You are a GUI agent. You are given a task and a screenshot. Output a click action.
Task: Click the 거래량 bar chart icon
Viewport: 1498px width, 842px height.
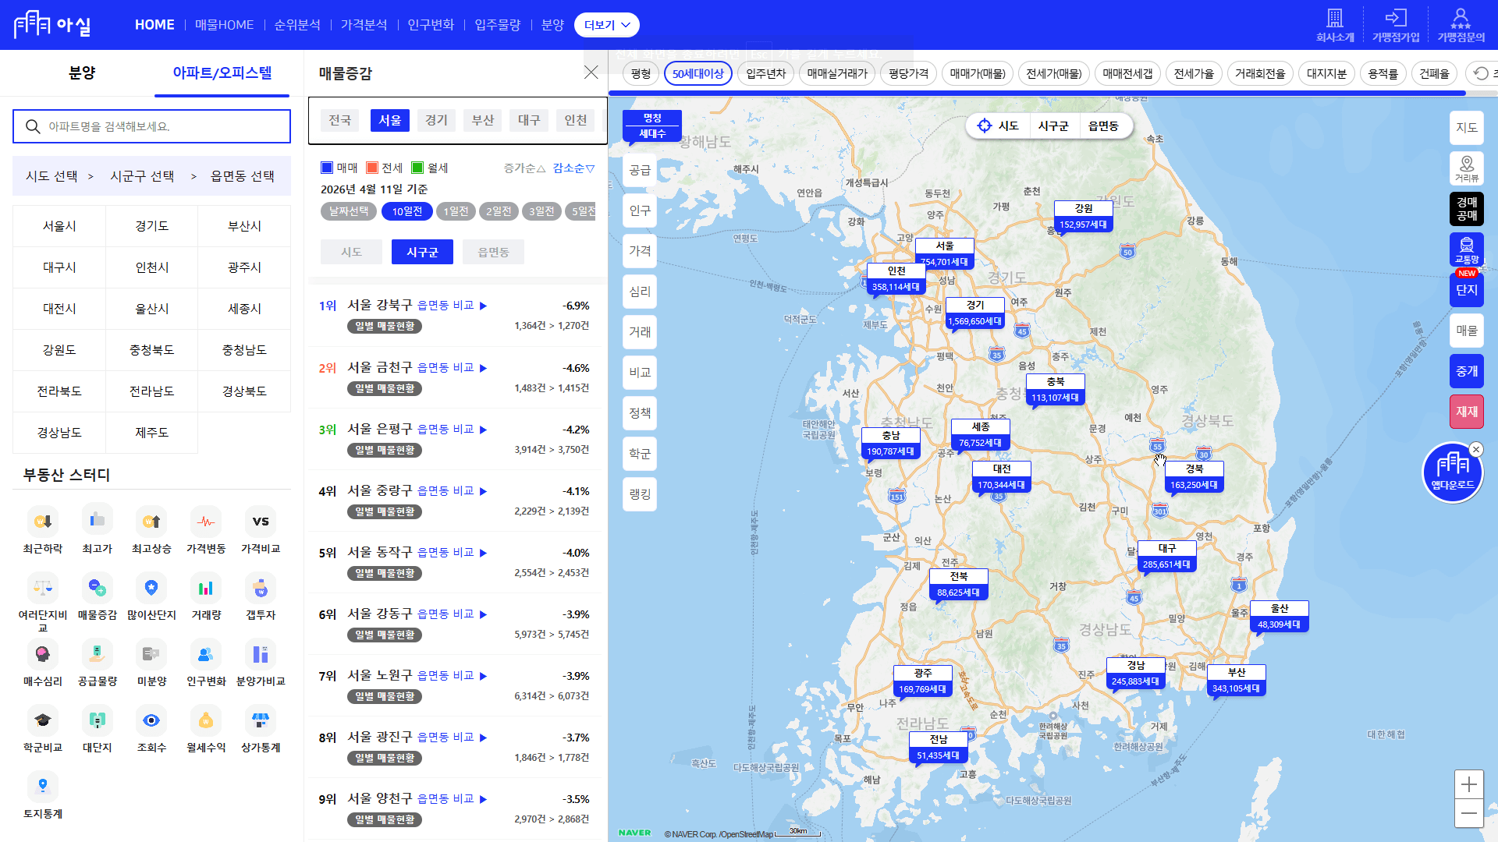pyautogui.click(x=206, y=588)
